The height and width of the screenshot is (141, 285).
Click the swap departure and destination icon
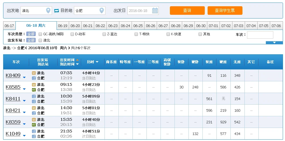coord(57,11)
